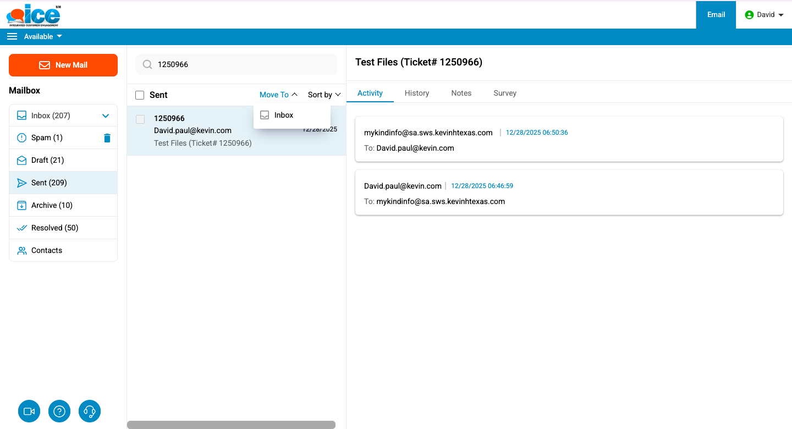Click the Spam trash bin icon
The width and height of the screenshot is (792, 429).
pos(107,138)
